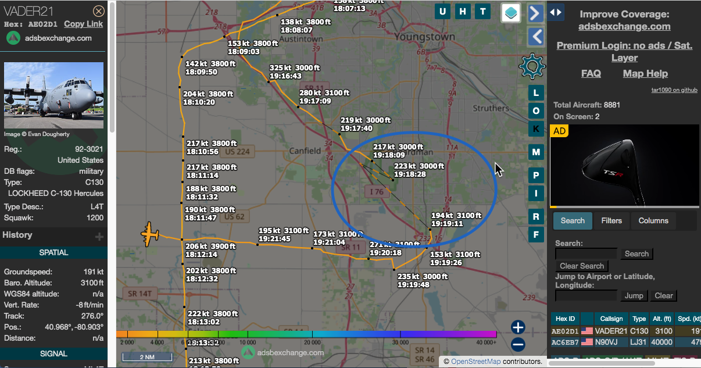Open adsbexchange.com Improve Coverage link
Image resolution: width=701 pixels, height=368 pixels.
coord(624,26)
